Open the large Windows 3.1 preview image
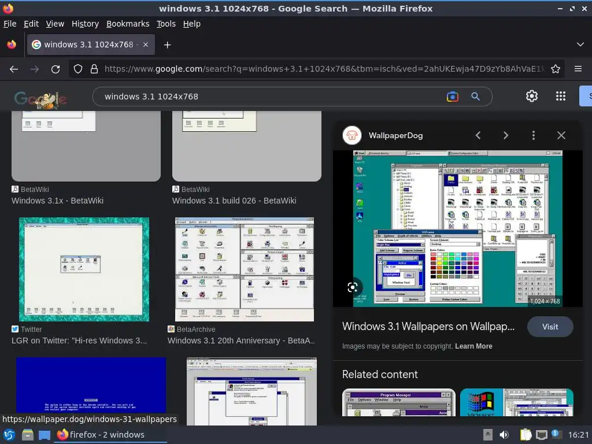Screen dimensions: 592x444 pyautogui.click(x=458, y=228)
